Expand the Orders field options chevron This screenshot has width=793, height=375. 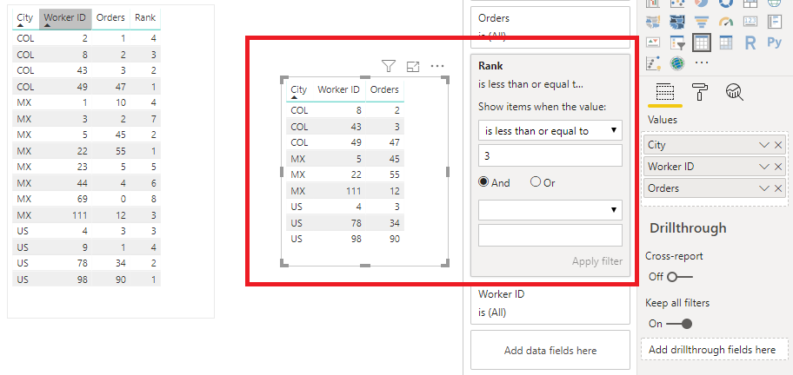pos(764,188)
